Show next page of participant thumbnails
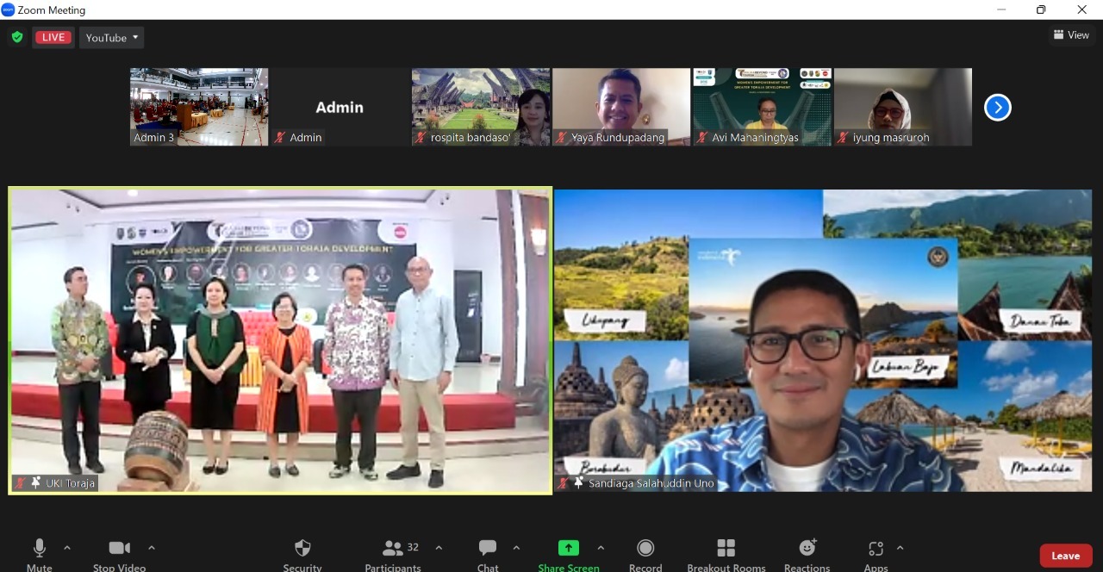The image size is (1103, 572). pyautogui.click(x=997, y=108)
